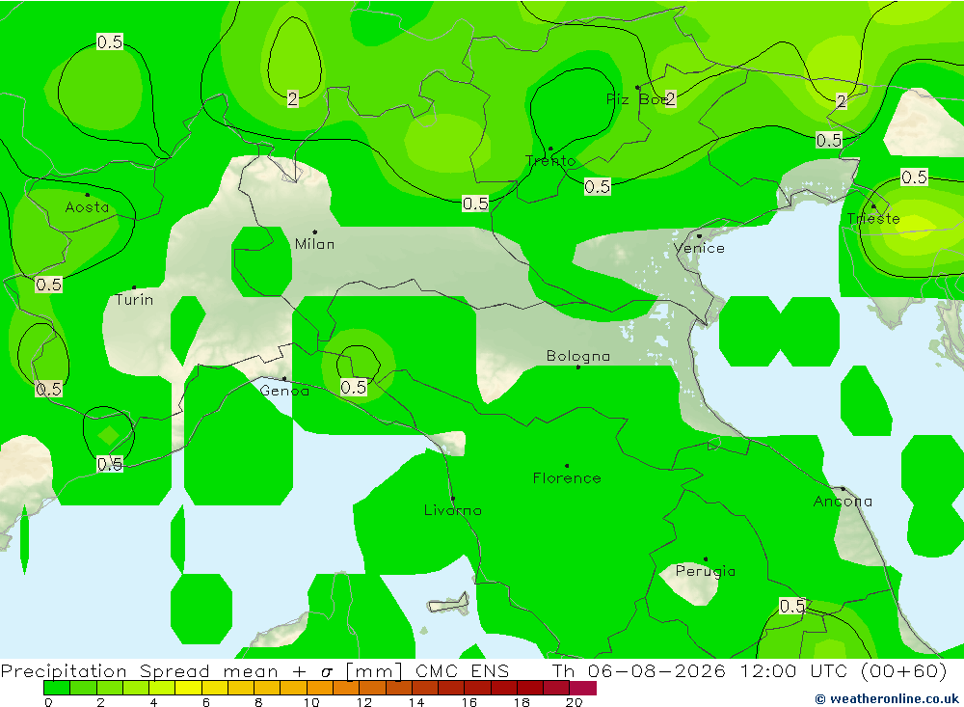Select the Venice city label
964x707 pixels.
pyautogui.click(x=699, y=248)
